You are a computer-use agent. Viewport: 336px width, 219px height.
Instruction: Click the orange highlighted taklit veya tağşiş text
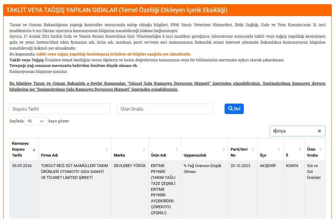point(114,54)
